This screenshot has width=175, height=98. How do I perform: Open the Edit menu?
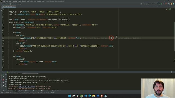[x=7, y=1]
